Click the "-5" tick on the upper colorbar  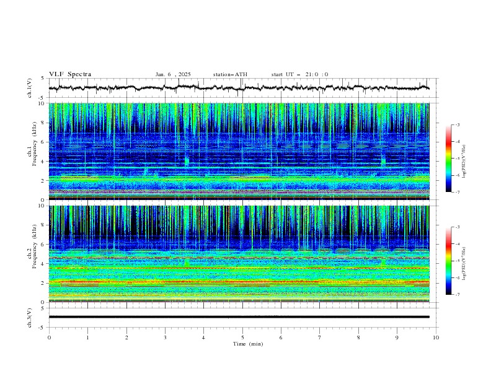click(x=457, y=159)
